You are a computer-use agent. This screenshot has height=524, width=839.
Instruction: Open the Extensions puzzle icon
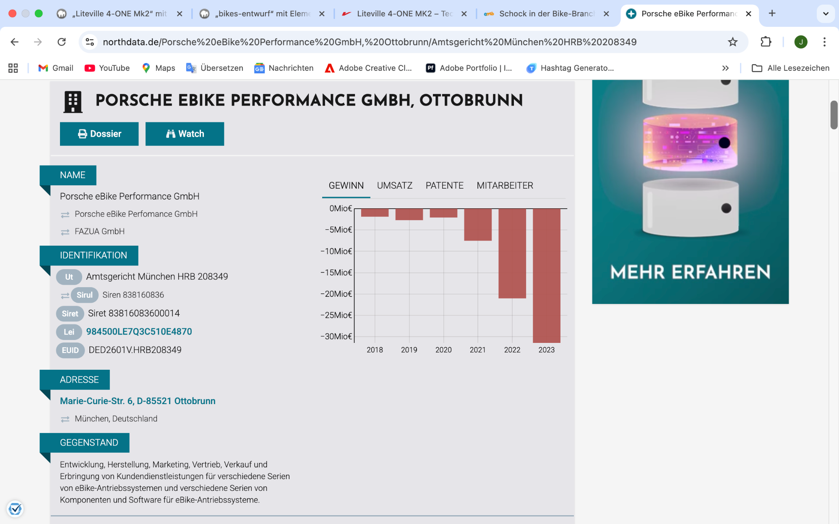click(x=766, y=42)
